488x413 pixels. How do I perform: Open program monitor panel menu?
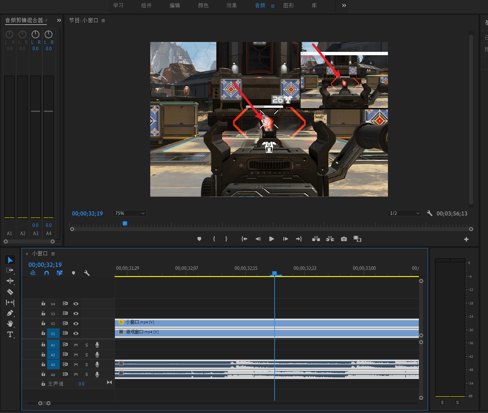pos(103,21)
